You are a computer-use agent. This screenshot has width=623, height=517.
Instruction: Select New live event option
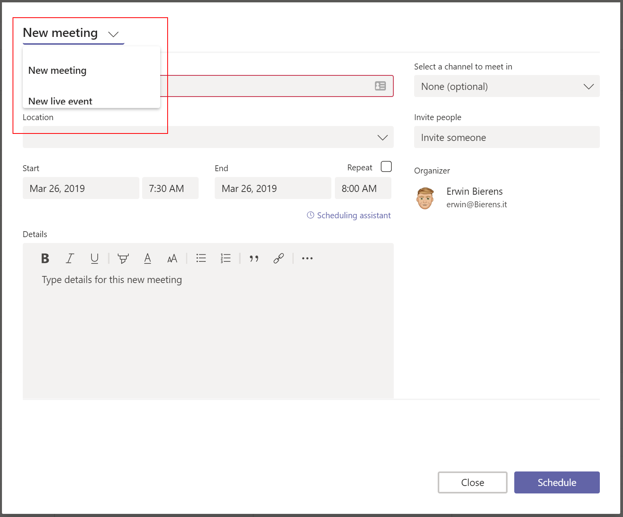(x=60, y=101)
